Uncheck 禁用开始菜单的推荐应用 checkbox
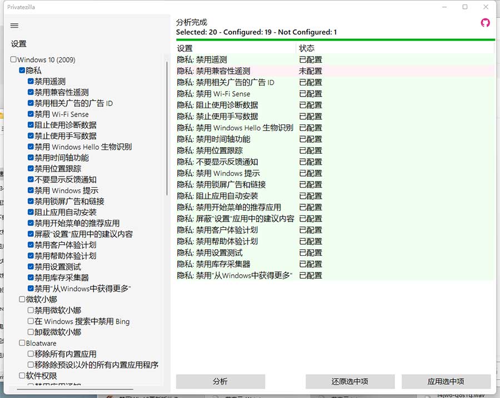This screenshot has height=398, width=500. 31,223
